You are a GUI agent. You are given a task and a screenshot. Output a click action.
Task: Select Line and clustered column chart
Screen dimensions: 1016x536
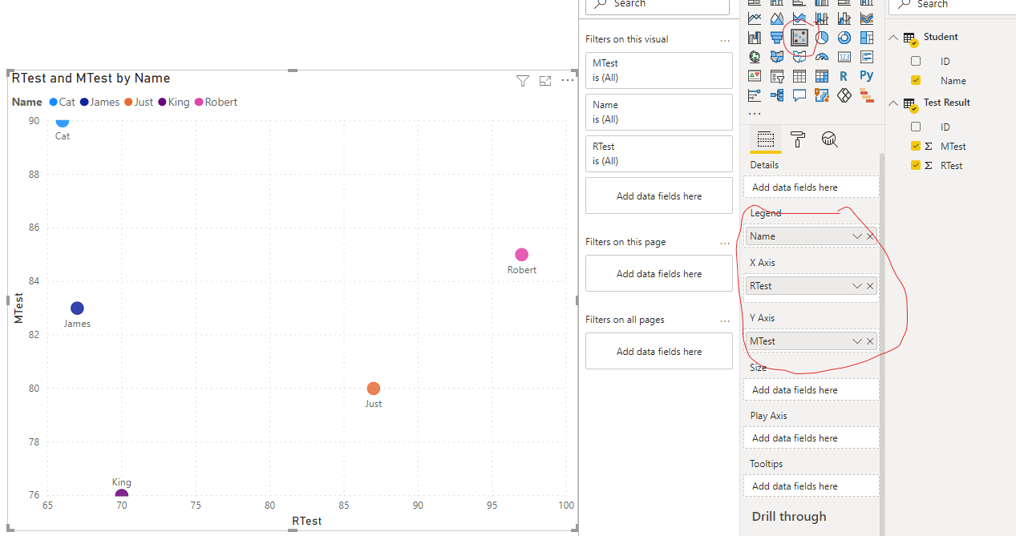pos(844,18)
